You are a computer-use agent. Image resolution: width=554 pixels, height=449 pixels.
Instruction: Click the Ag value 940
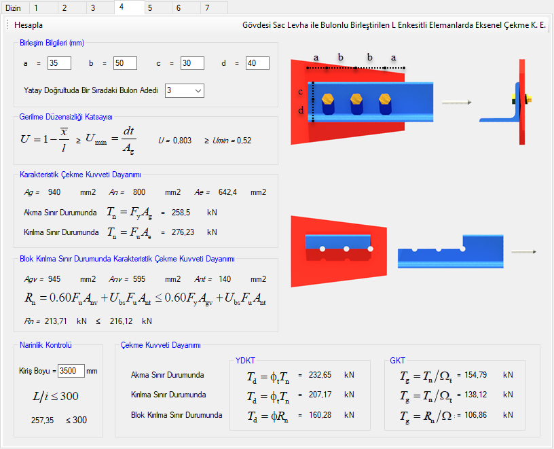coord(54,192)
